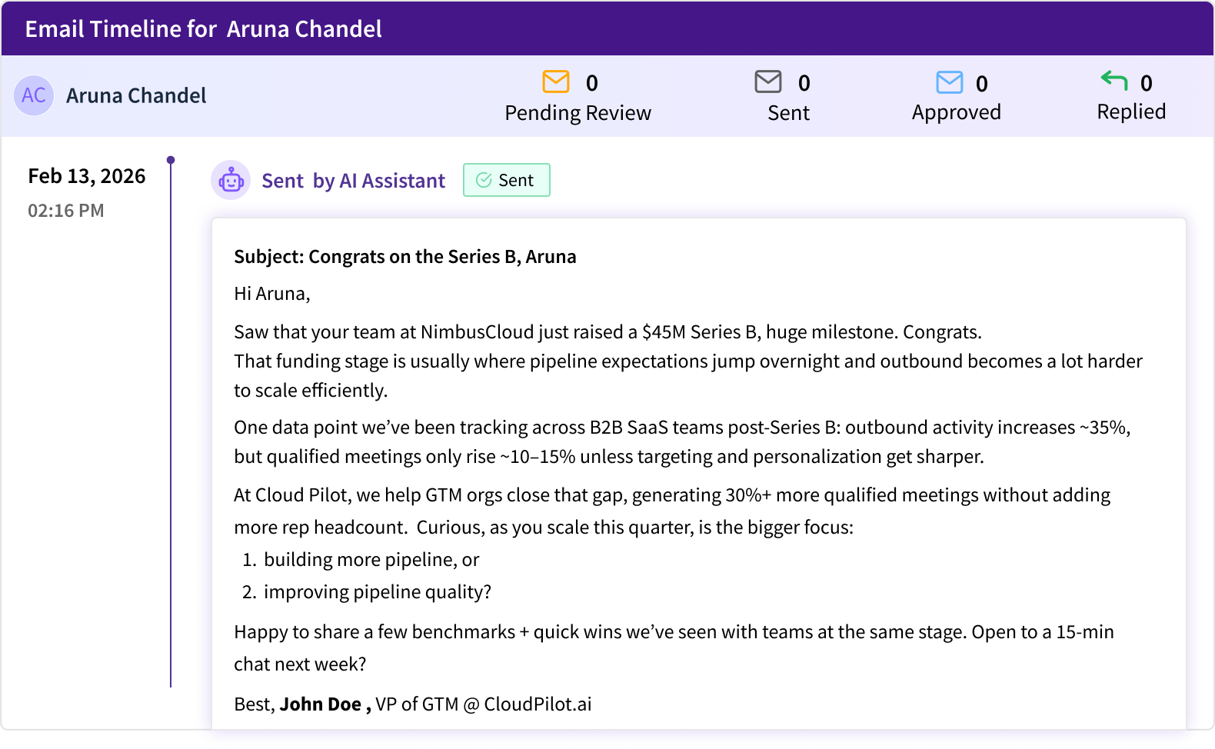Click the green Replied arrow icon
Image resolution: width=1215 pixels, height=749 pixels.
(x=1114, y=80)
